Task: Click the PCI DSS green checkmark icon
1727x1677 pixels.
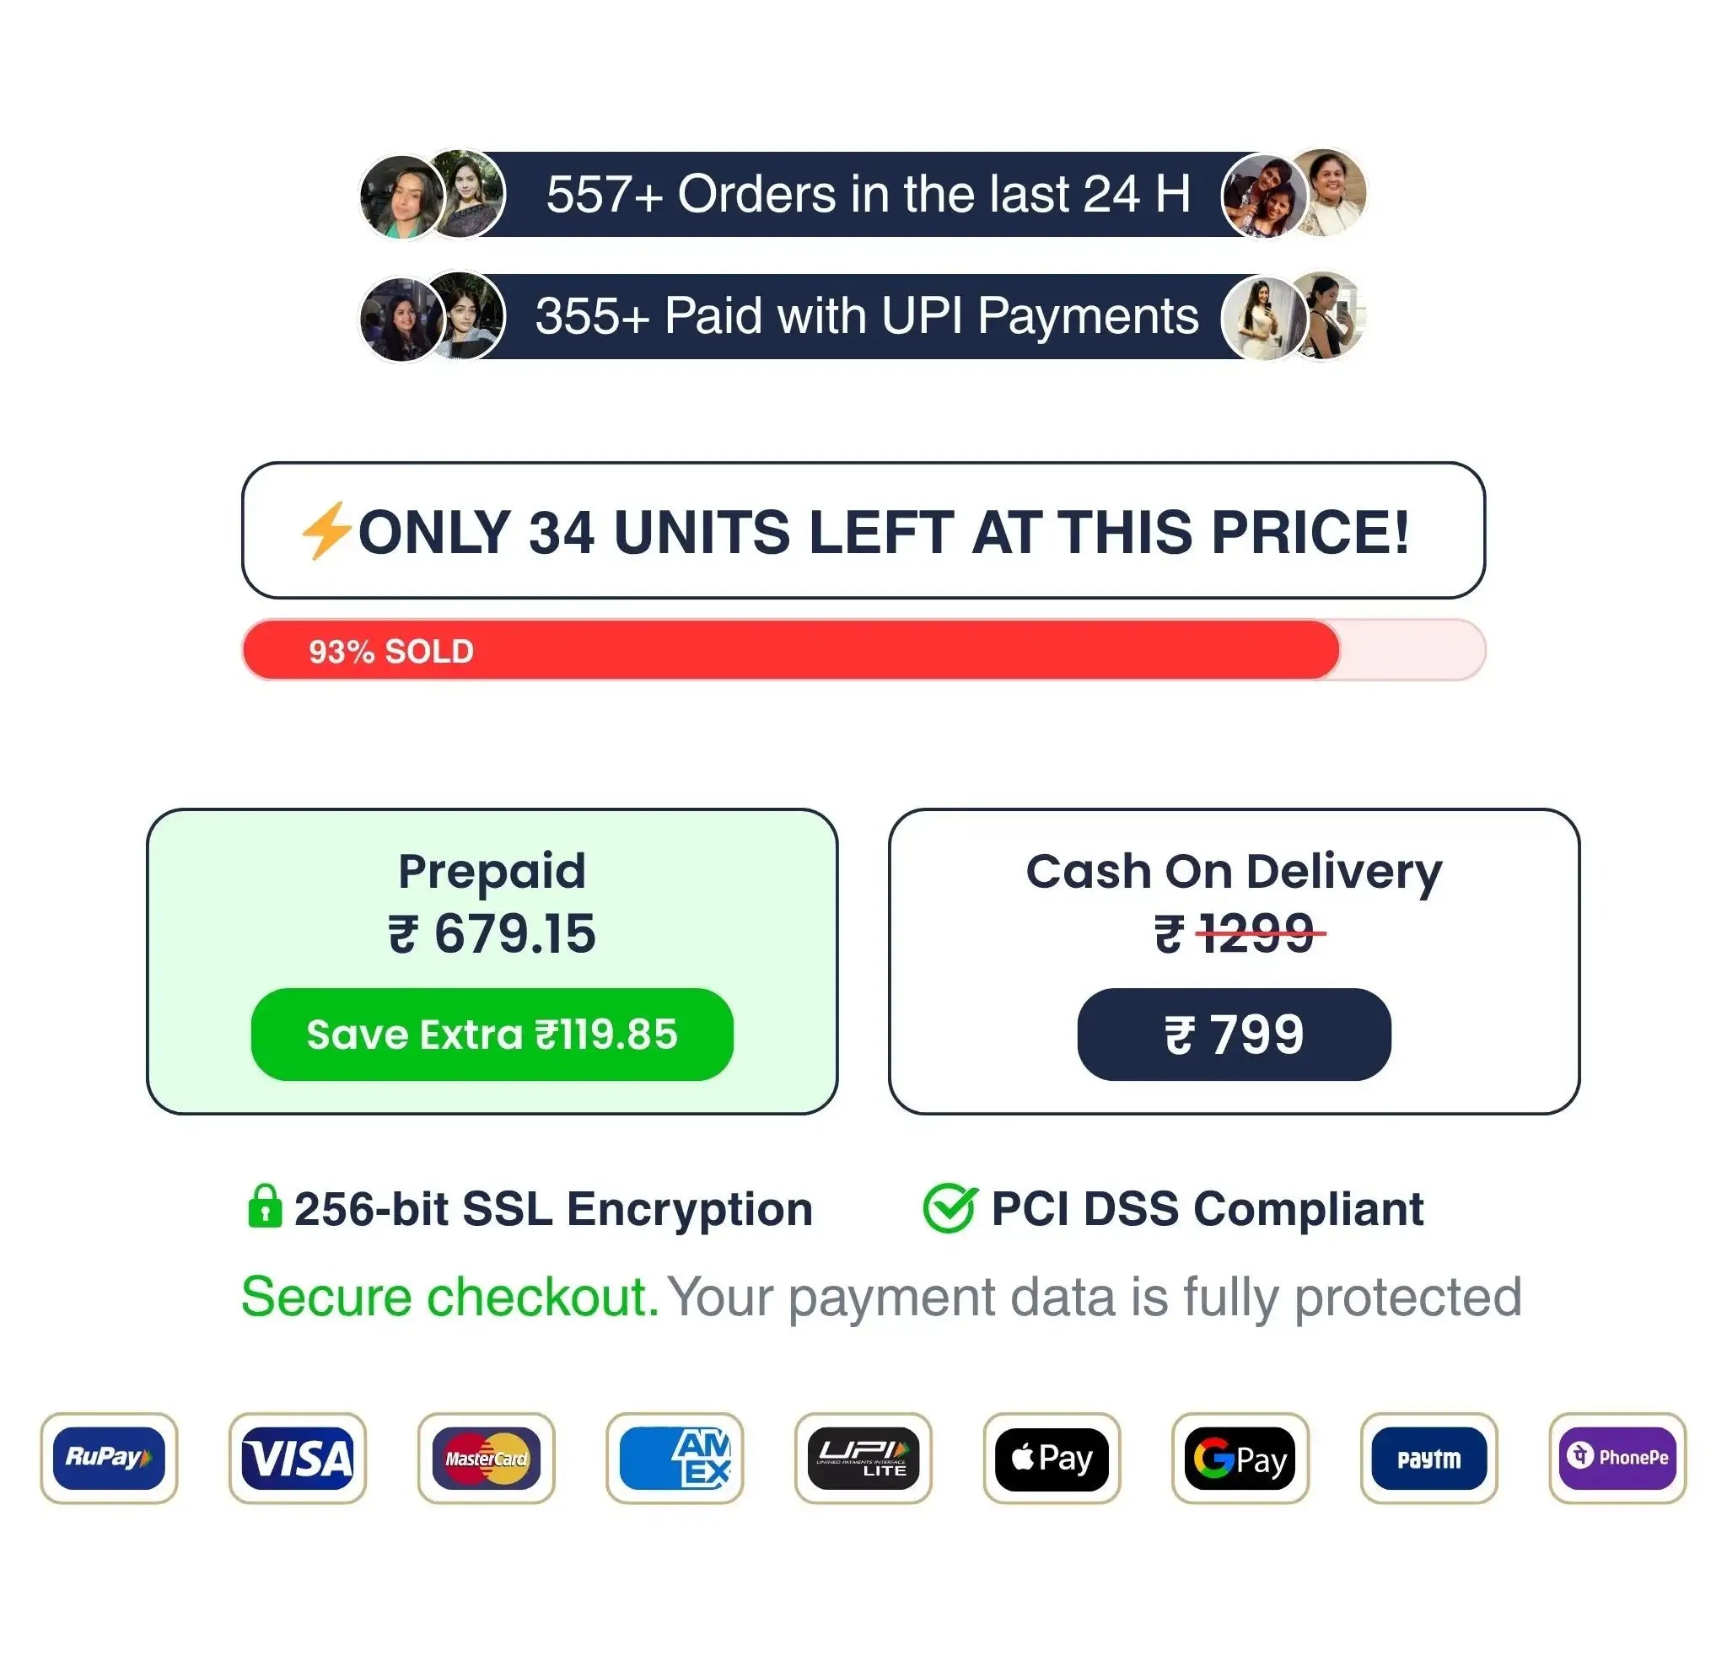Action: pos(949,1207)
